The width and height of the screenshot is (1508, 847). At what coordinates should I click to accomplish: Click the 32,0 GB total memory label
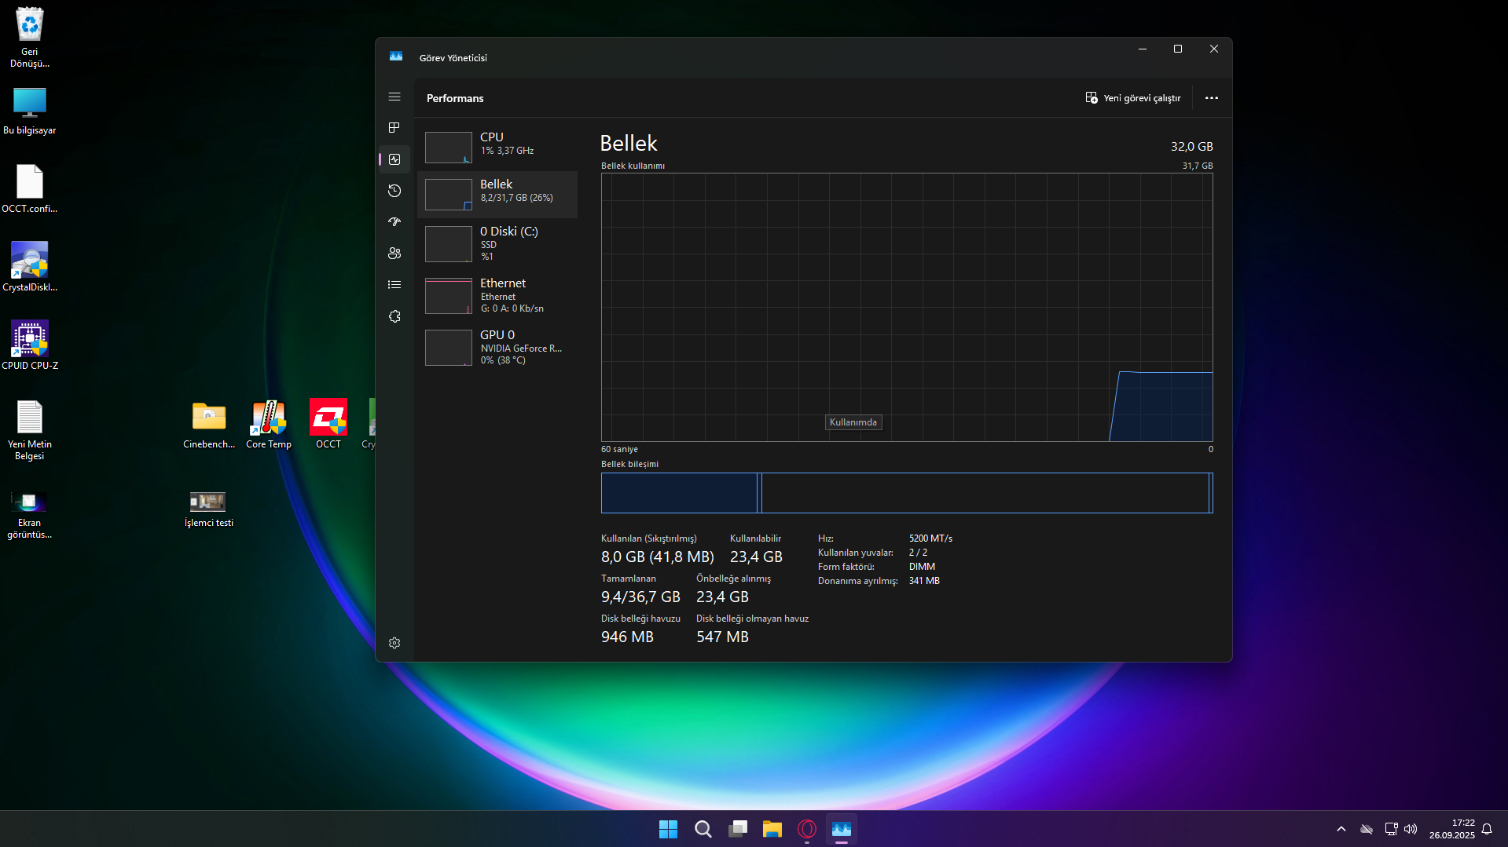click(1191, 147)
